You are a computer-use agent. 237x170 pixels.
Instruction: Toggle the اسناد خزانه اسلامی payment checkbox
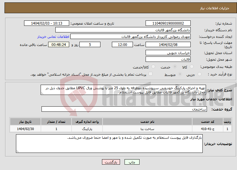coord(151,74)
